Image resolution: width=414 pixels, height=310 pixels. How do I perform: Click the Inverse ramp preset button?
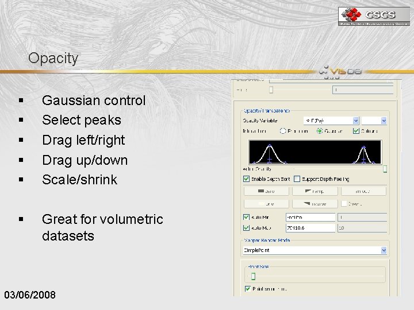315,204
